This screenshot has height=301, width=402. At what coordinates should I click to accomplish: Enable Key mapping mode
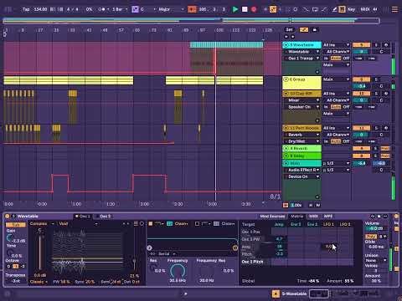click(x=352, y=9)
